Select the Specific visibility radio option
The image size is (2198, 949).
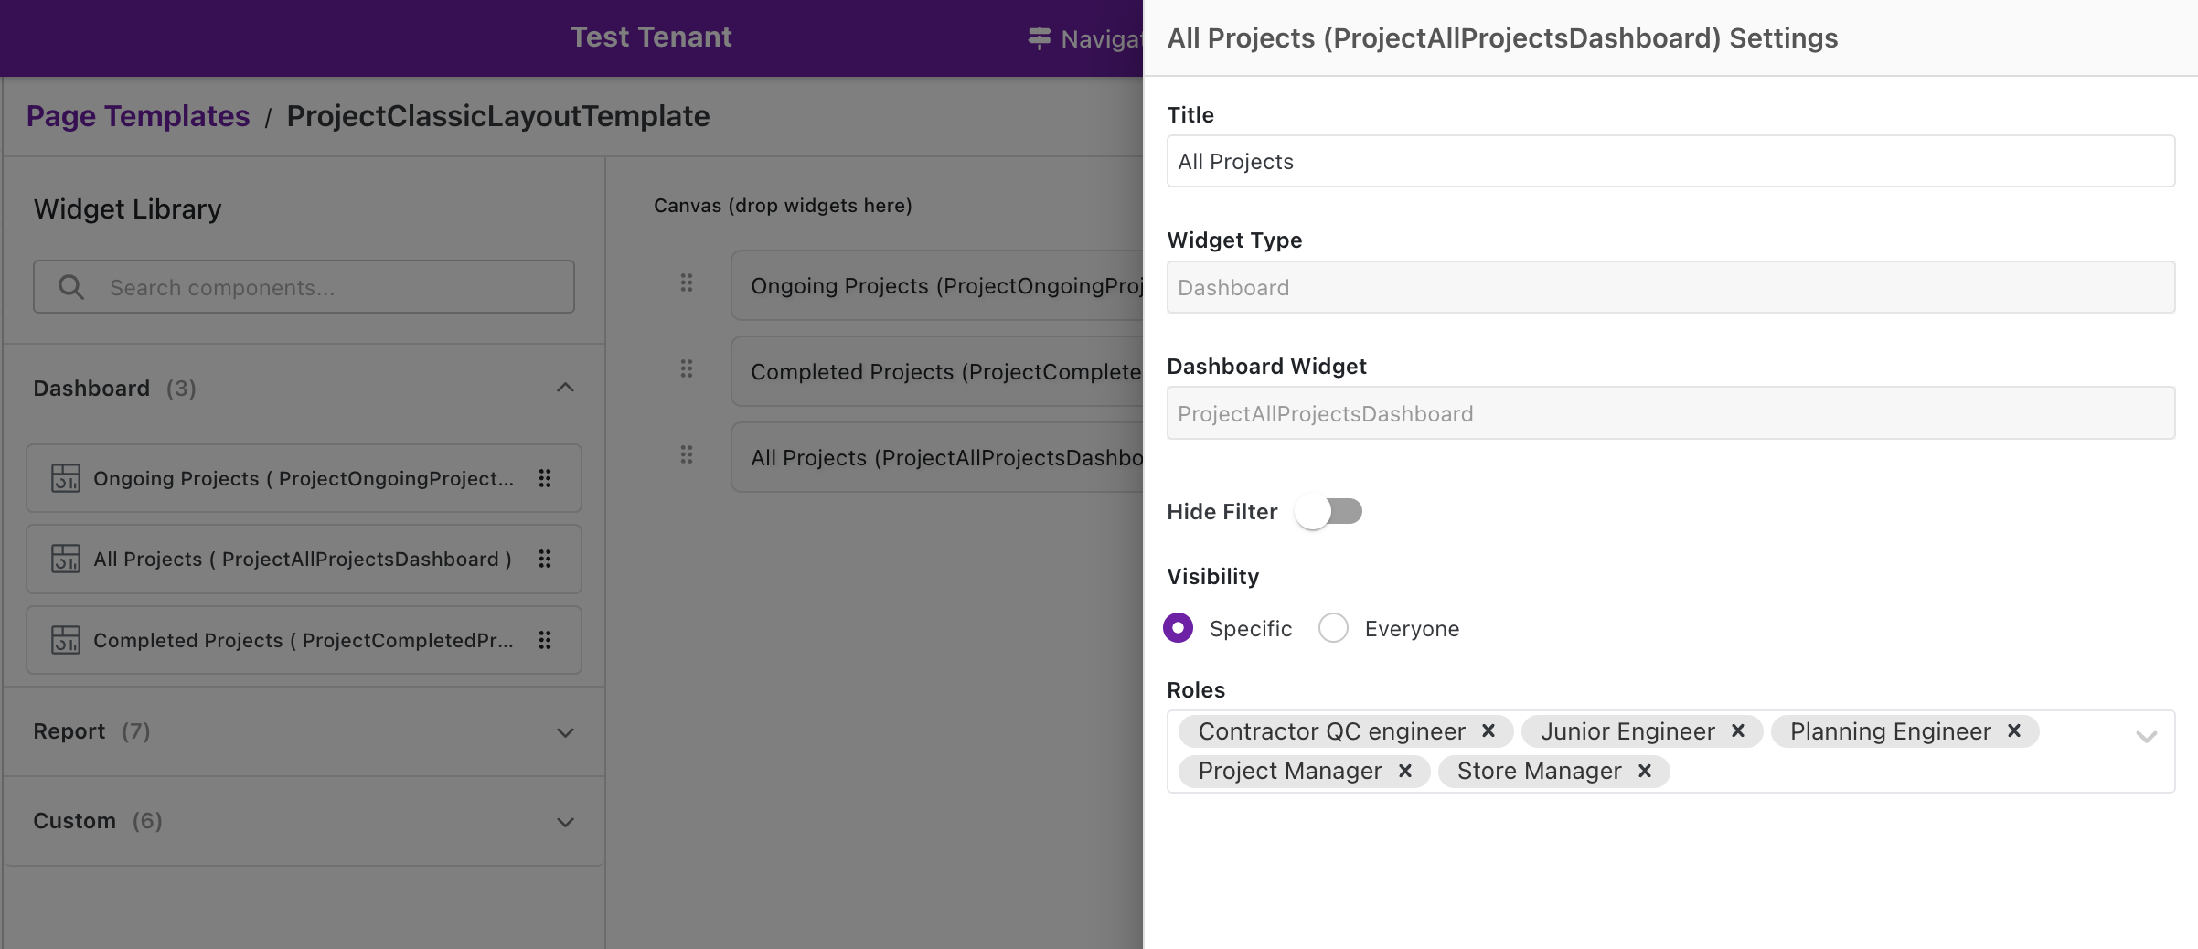point(1178,628)
